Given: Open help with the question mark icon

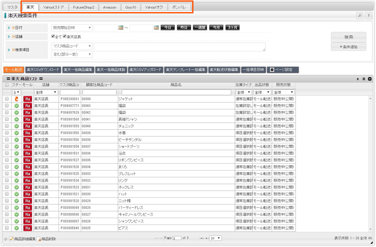Looking at the screenshot, I should [368, 16].
